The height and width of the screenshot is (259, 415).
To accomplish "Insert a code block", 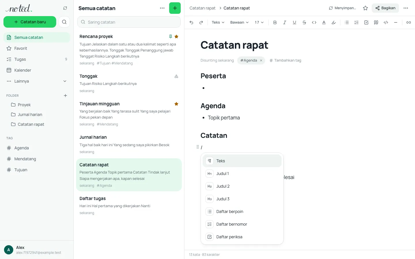I will [386, 22].
